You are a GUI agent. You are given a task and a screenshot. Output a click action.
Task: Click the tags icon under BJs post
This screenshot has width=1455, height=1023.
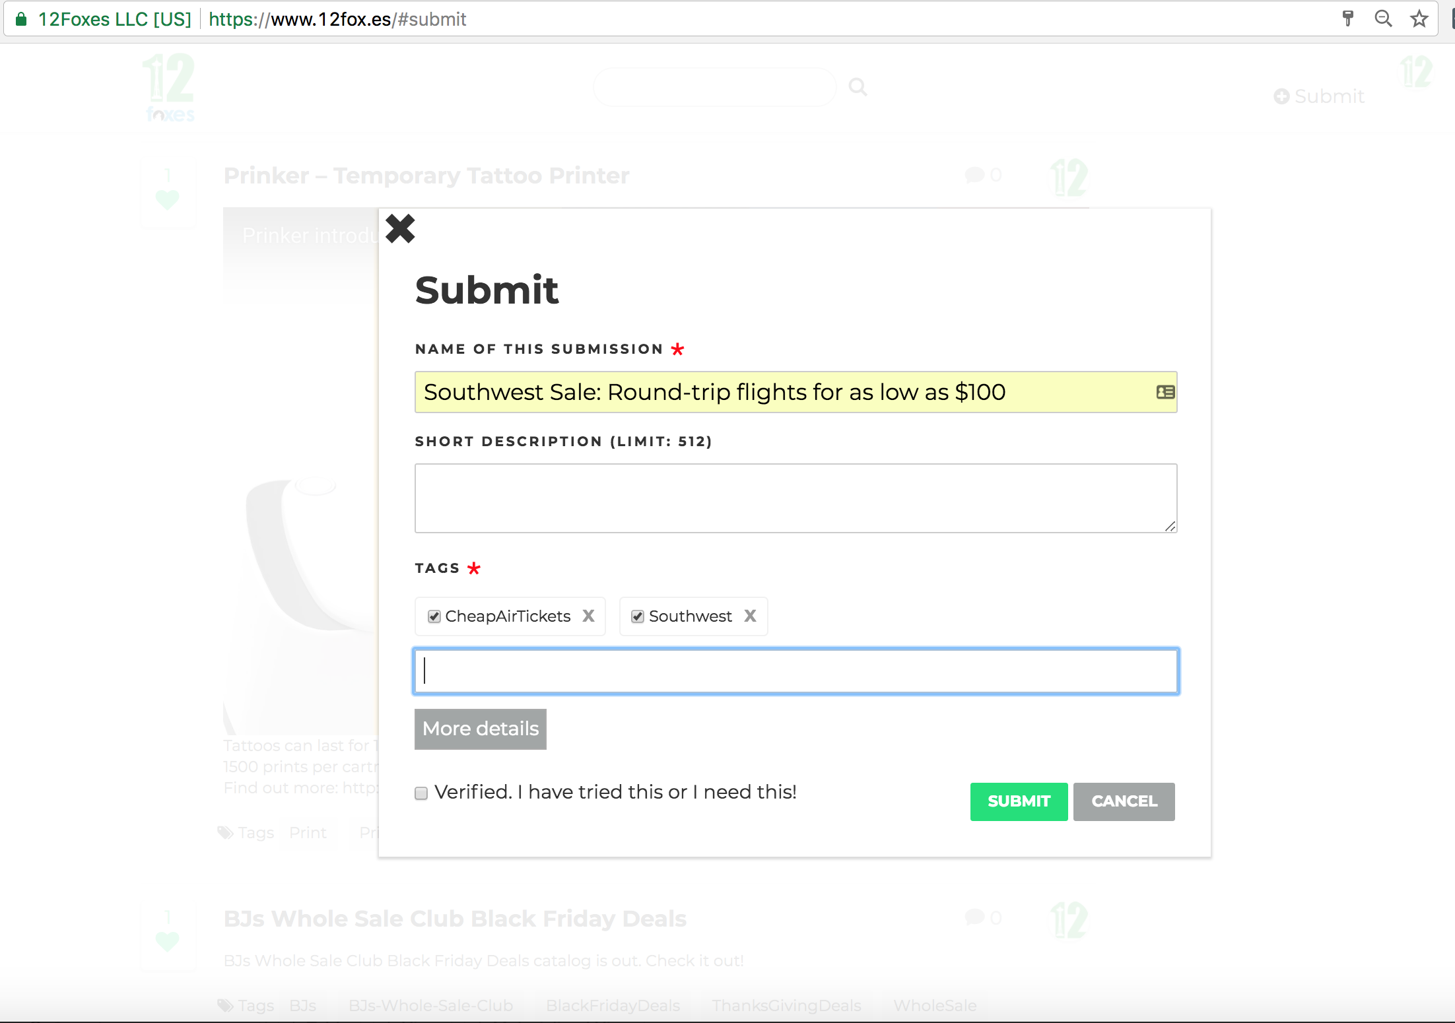(x=226, y=1006)
